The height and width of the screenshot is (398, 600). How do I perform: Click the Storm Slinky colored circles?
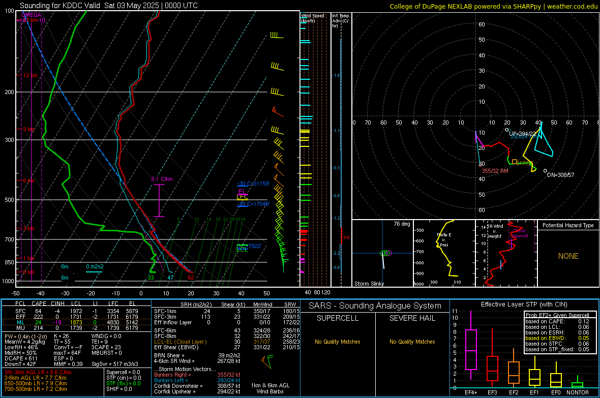386,253
